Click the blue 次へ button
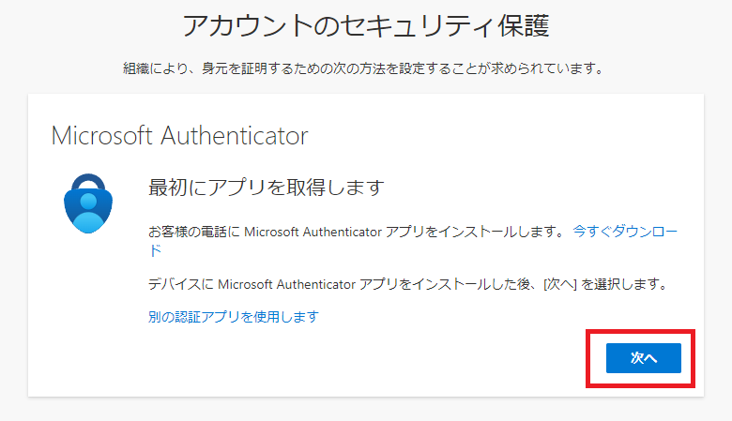This screenshot has width=732, height=421. [x=643, y=358]
